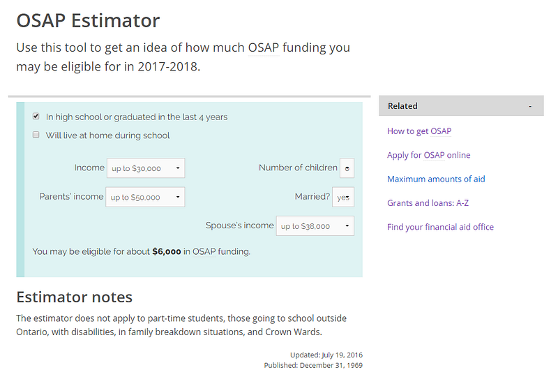Open 'Maximum amounts of aid' link
The height and width of the screenshot is (377, 558).
click(x=436, y=179)
